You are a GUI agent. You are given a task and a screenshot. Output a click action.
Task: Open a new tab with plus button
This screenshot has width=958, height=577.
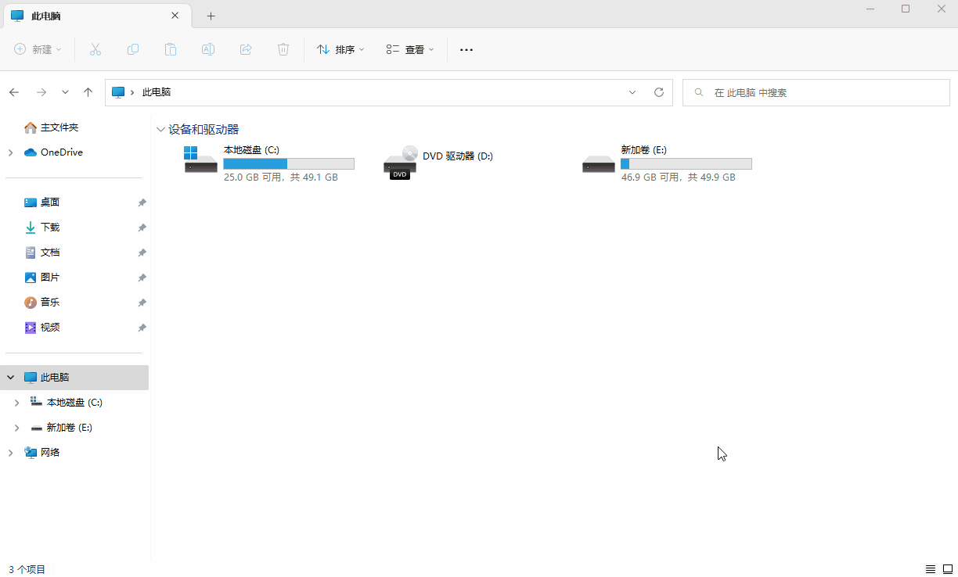211,16
